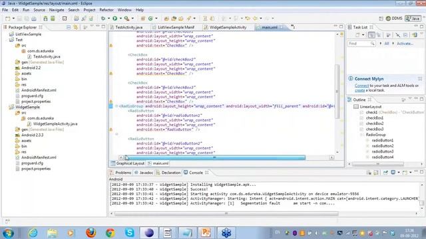Screen dimensions: 426x239
Task: Click the Open Type toolbar icon
Action: pyautogui.click(x=166, y=19)
